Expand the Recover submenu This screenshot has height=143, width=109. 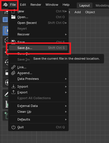pos(39,34)
